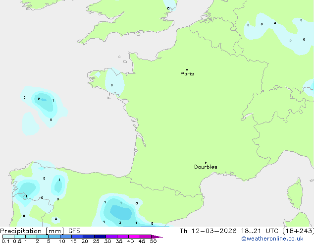Image resolution: width=314 pixels, height=243 pixels.
Task: Select the 0.5–1 mm legend swatch
Action: 20,237
